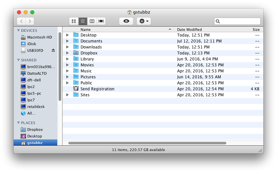
Task: Select the Music folder icon
Action: click(x=76, y=71)
